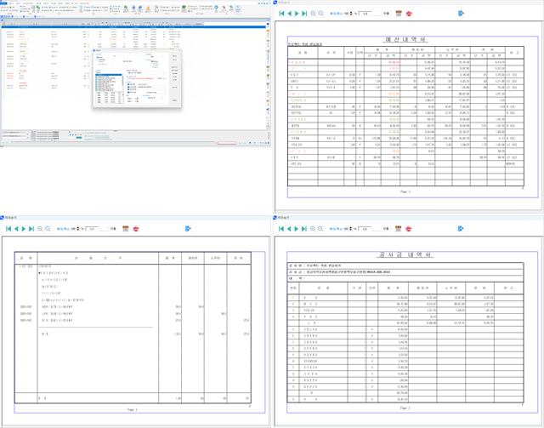Go to next page in 예산내역서 preview
Screen dimensions: 544x428
tap(297, 14)
